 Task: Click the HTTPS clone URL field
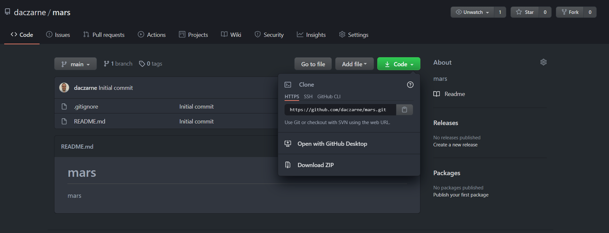coord(340,110)
